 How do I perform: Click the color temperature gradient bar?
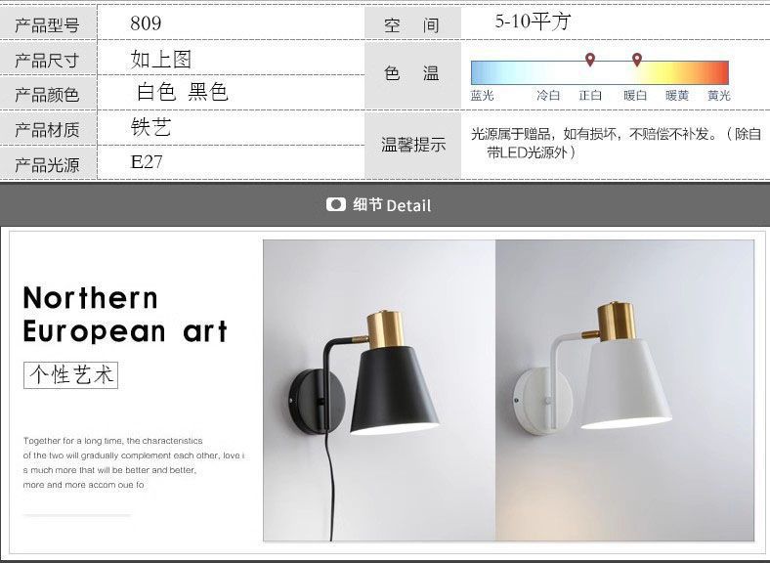[x=600, y=73]
